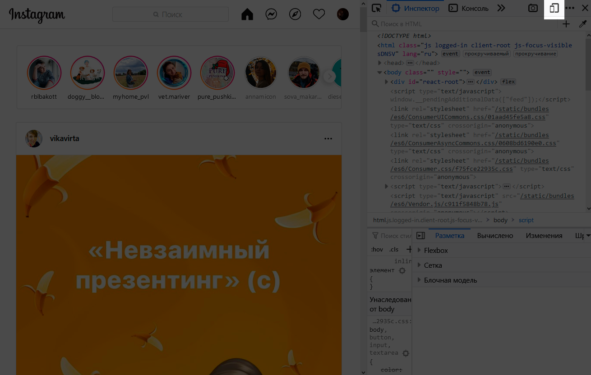Open sova_makar story
Screen dimensions: 591x375
click(304, 73)
